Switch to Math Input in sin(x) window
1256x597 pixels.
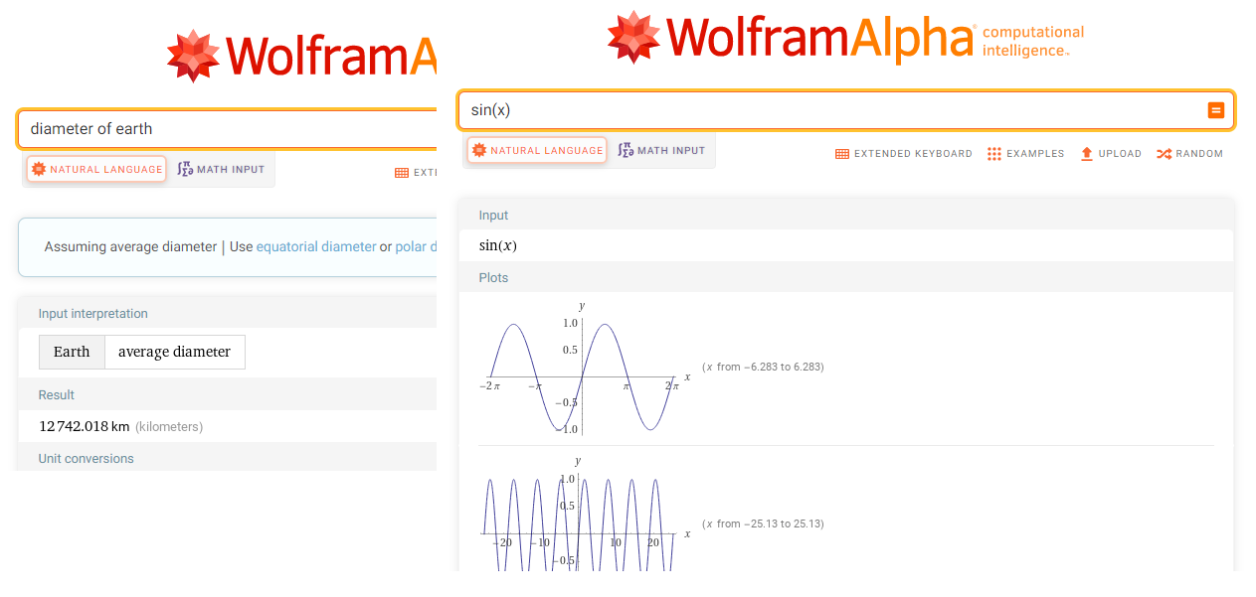tap(661, 151)
